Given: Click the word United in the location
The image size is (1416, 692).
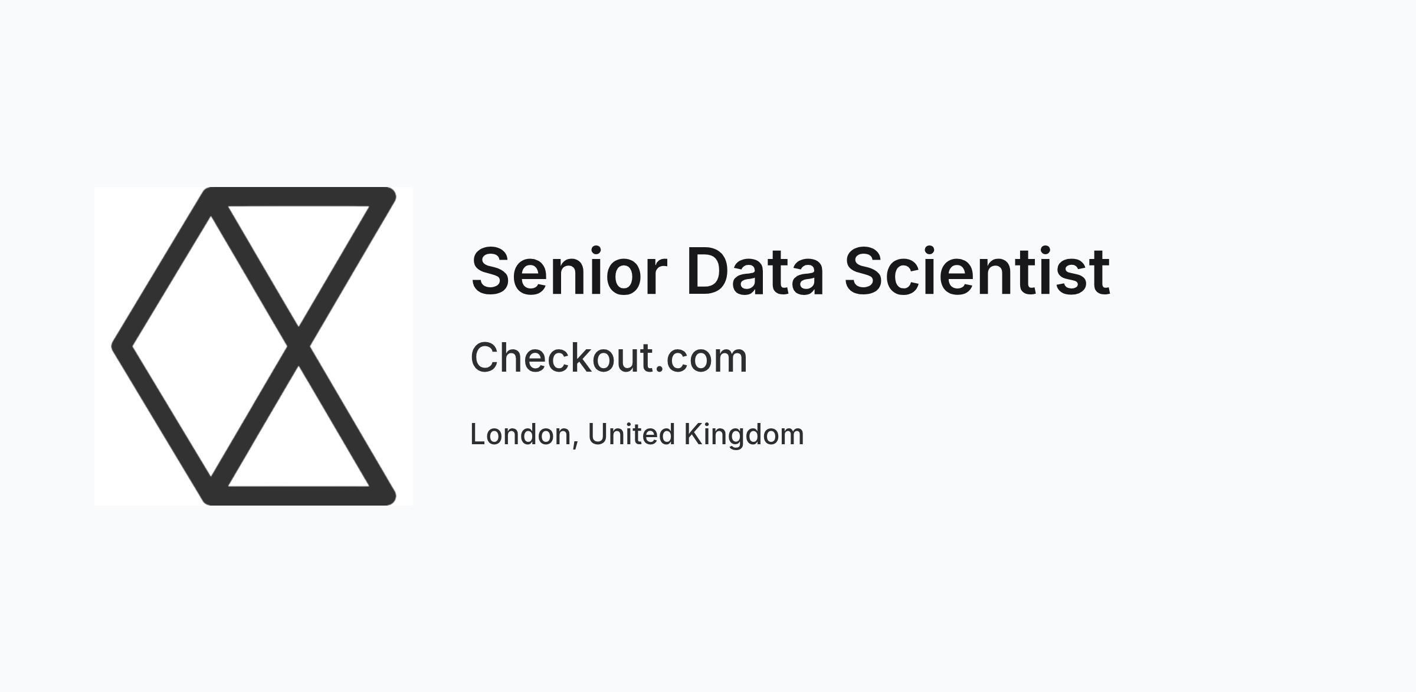Looking at the screenshot, I should point(631,434).
